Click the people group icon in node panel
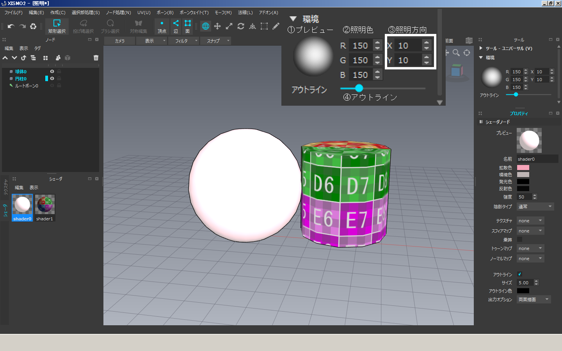This screenshot has height=351, width=562. click(x=58, y=58)
